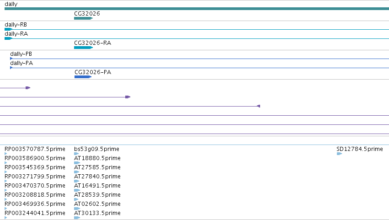Select RP003469936.5prime EST label

[35, 204]
